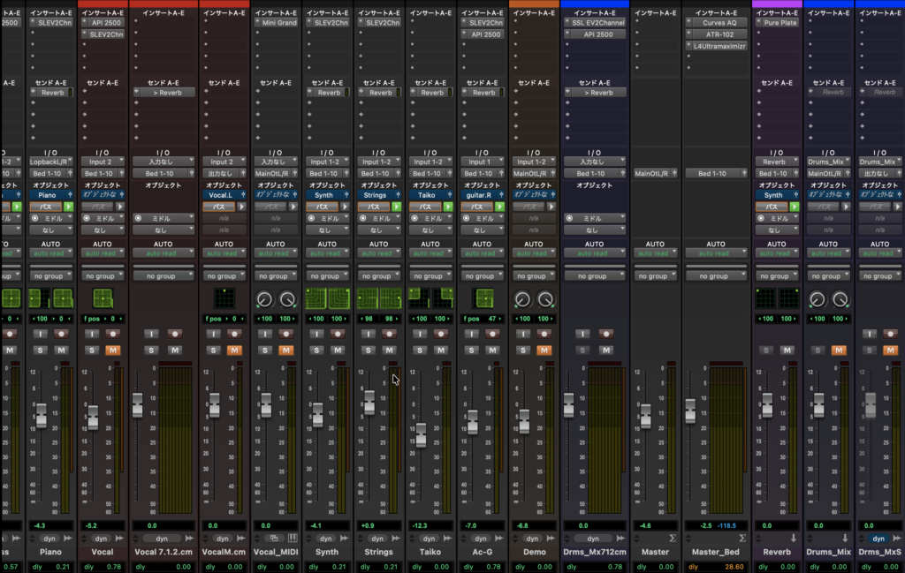Select the Master_Bed track name
Image resolution: width=905 pixels, height=573 pixels.
(716, 552)
